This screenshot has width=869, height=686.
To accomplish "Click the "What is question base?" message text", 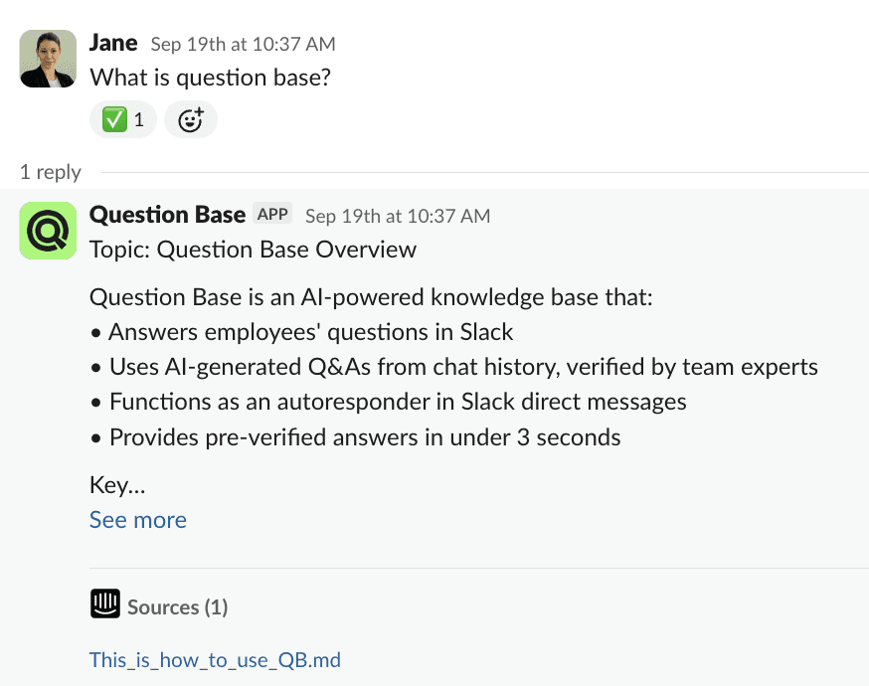I will pos(210,77).
